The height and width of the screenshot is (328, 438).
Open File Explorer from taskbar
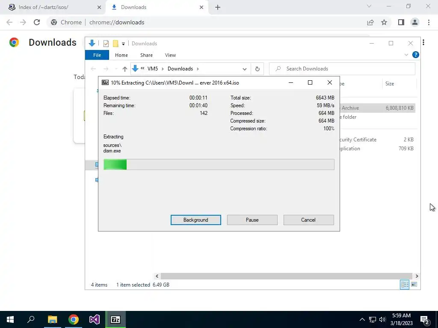tap(52, 319)
